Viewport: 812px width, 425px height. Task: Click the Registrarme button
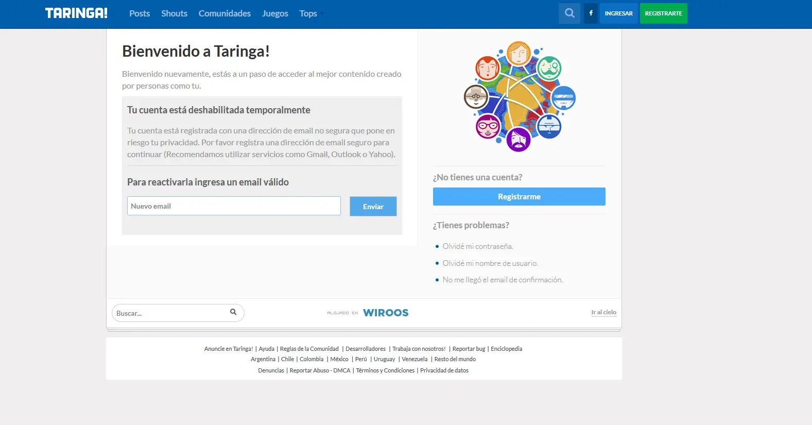[x=519, y=196]
